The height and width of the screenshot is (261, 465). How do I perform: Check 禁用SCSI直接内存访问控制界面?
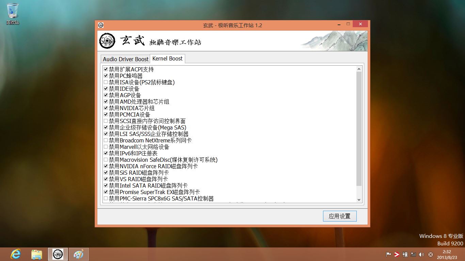[106, 121]
